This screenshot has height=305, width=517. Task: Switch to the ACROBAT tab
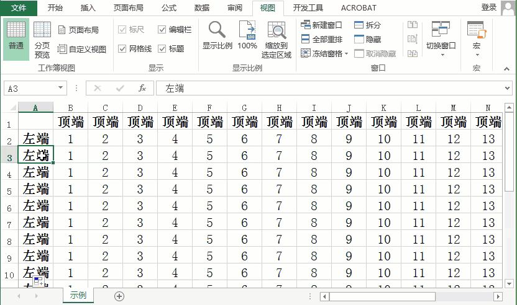tap(359, 8)
